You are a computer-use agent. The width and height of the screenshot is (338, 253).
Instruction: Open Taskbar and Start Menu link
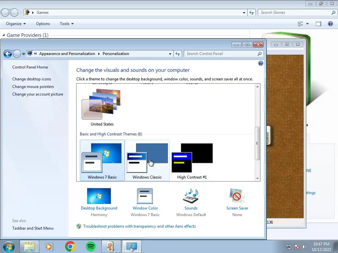[x=33, y=228]
